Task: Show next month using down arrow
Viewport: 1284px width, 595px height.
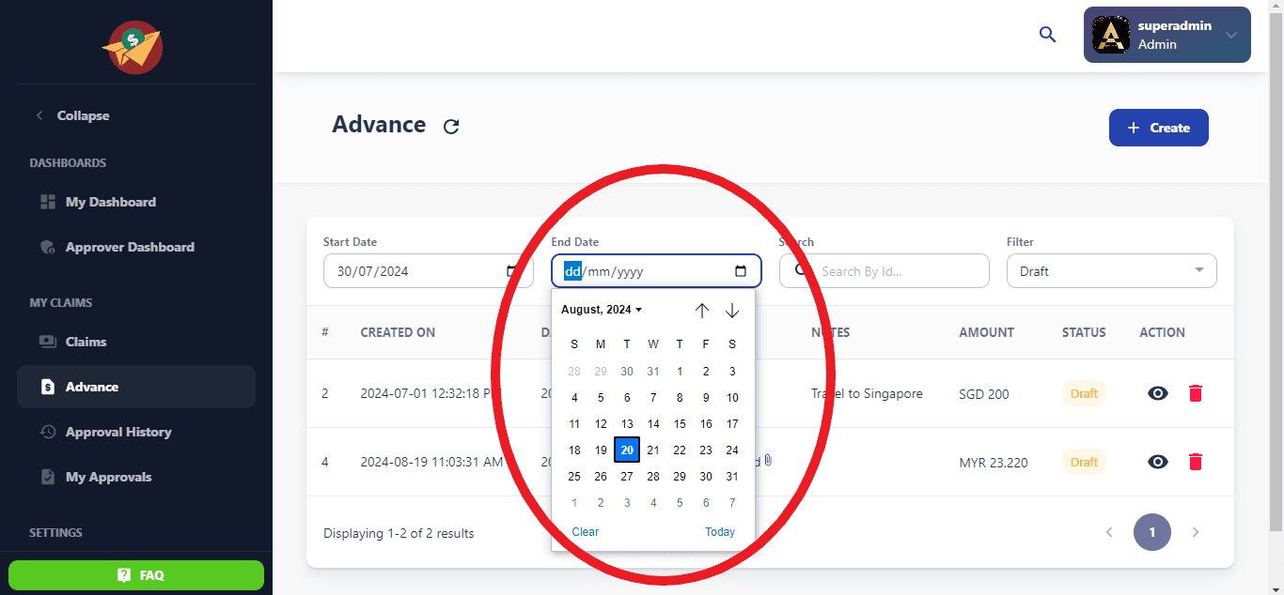Action: click(732, 311)
